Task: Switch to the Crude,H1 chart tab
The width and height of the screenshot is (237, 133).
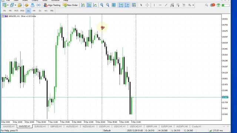Action: pos(197,126)
